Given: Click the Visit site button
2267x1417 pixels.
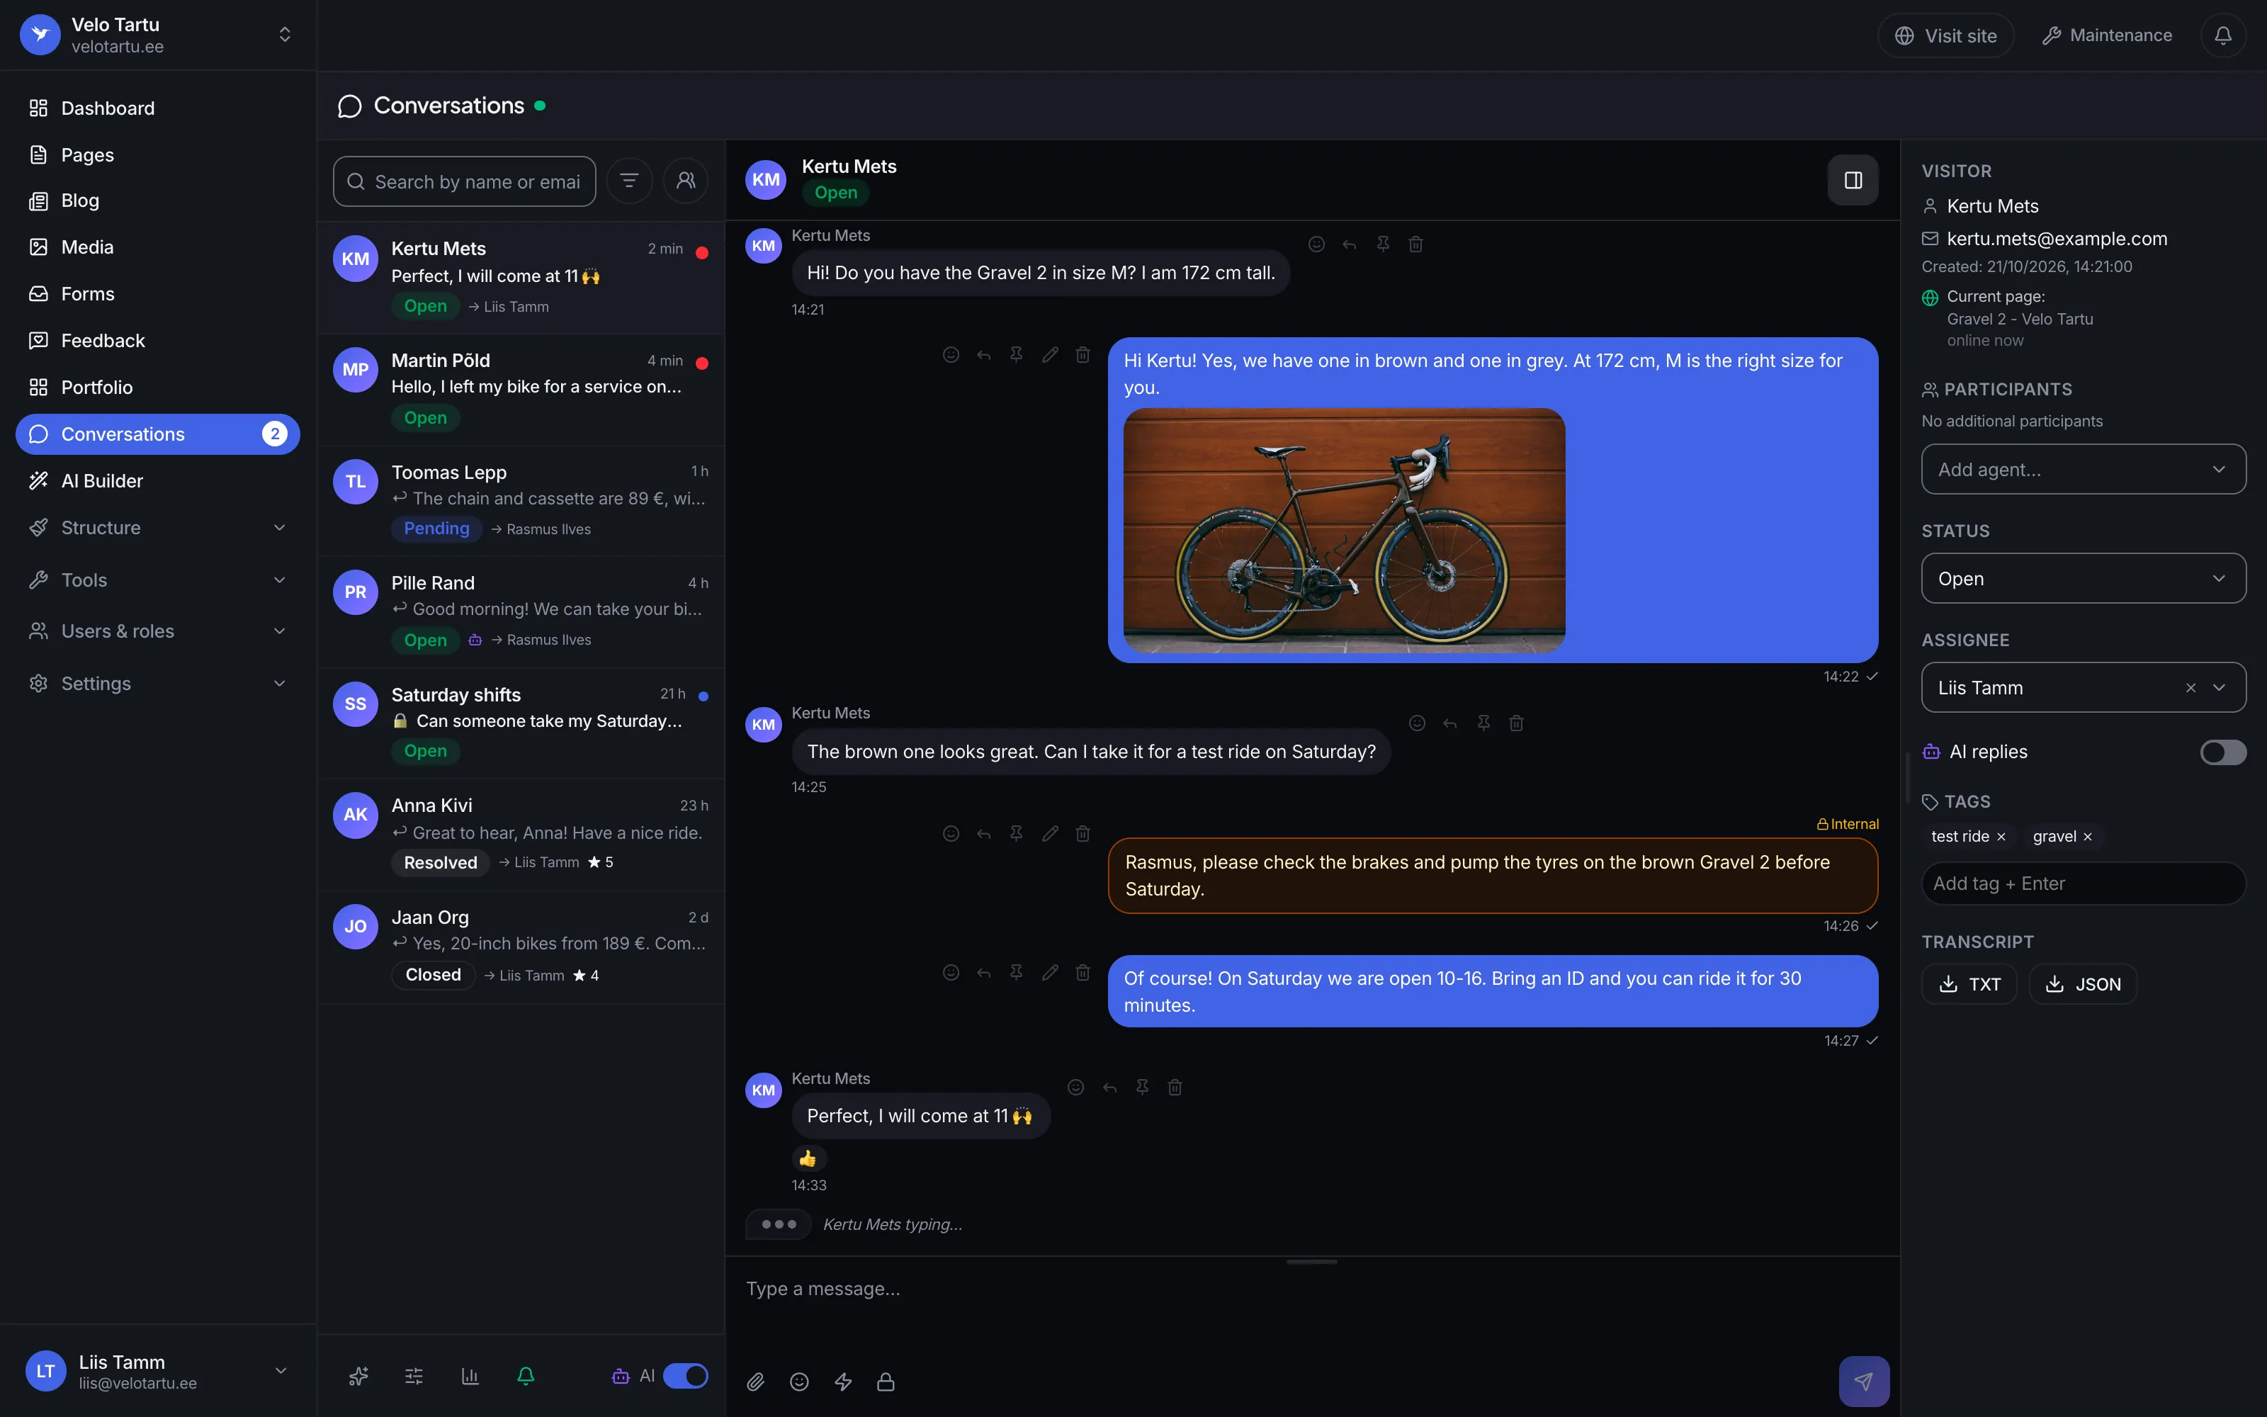Looking at the screenshot, I should tap(1945, 35).
